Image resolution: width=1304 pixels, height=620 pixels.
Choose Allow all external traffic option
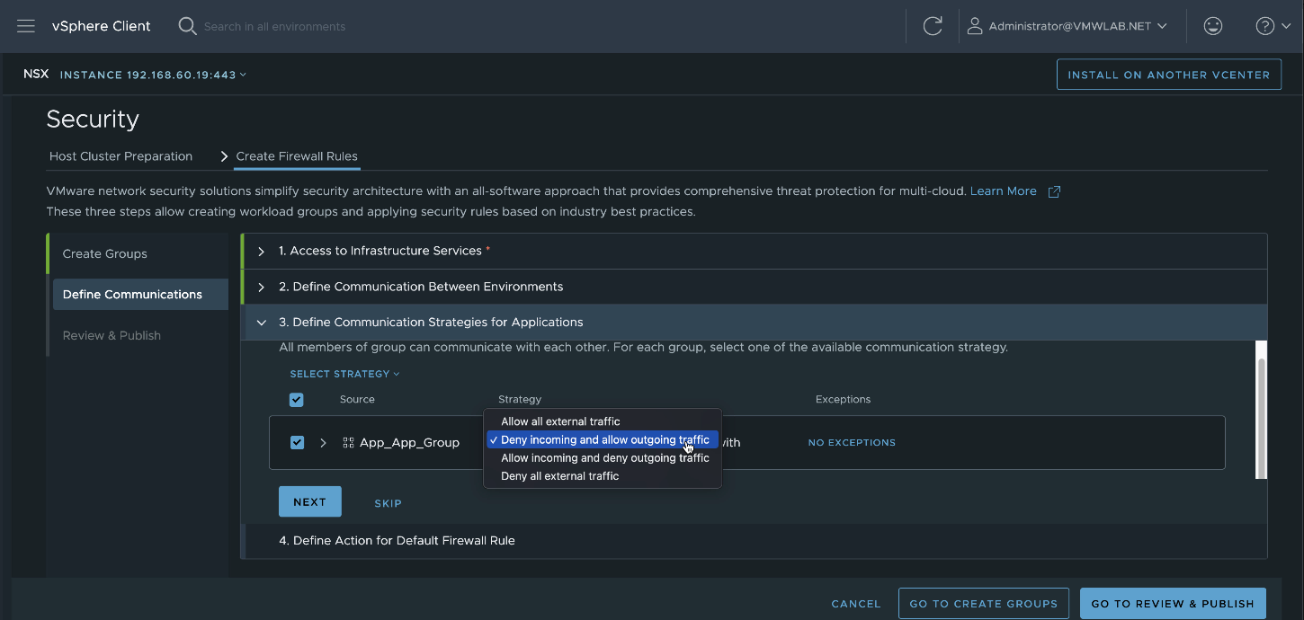point(603,421)
